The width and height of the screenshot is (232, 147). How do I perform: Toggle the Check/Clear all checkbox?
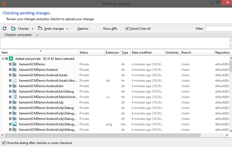click(x=127, y=28)
